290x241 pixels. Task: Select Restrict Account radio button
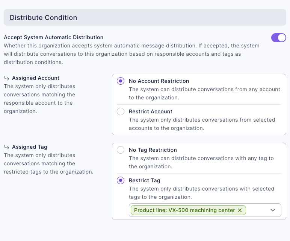pyautogui.click(x=121, y=111)
